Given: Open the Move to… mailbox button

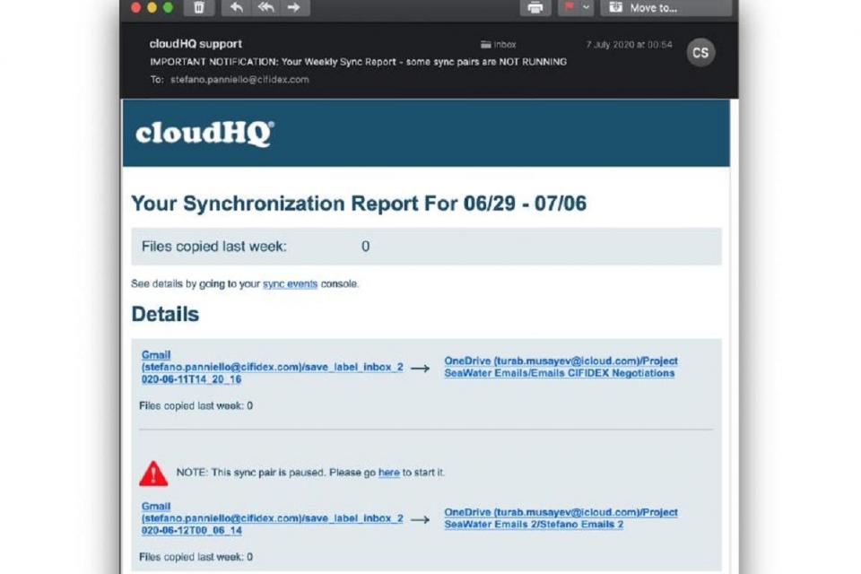Looking at the screenshot, I should [x=665, y=7].
